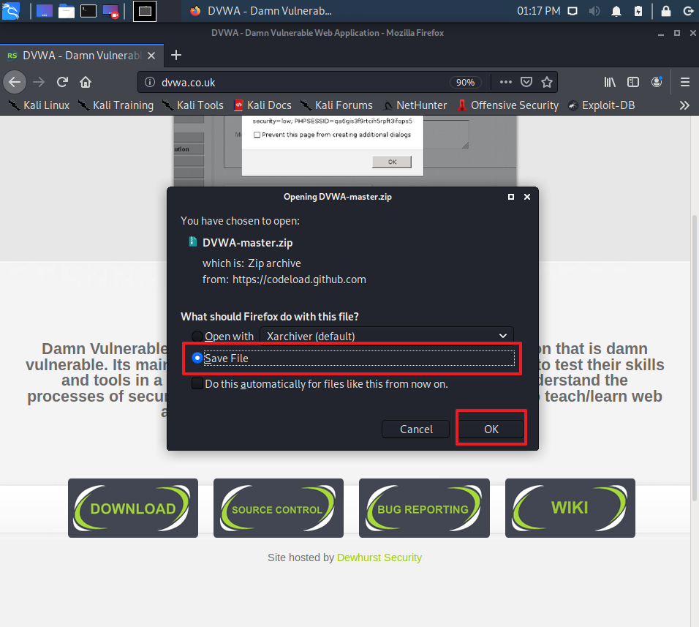The height and width of the screenshot is (627, 699).
Task: Reset the 90% zoom level indicator
Action: [466, 82]
